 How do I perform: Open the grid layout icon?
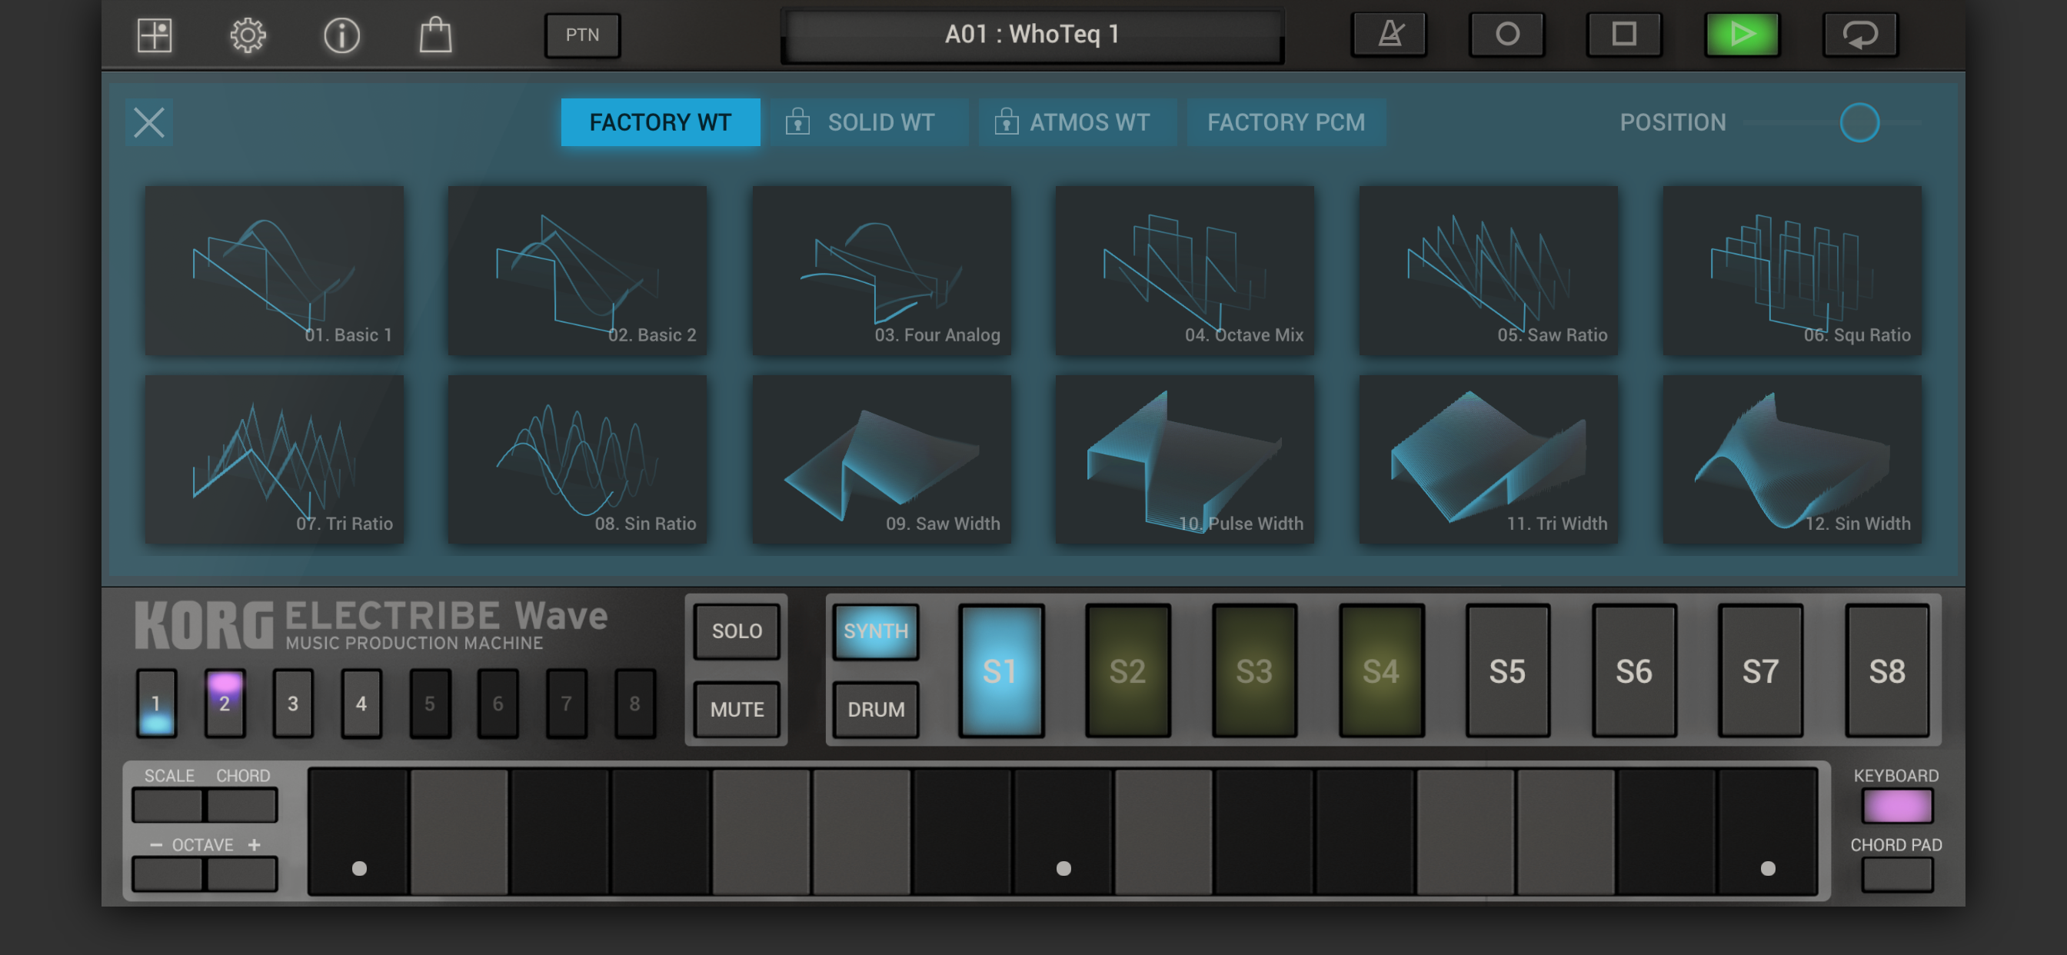pos(154,35)
